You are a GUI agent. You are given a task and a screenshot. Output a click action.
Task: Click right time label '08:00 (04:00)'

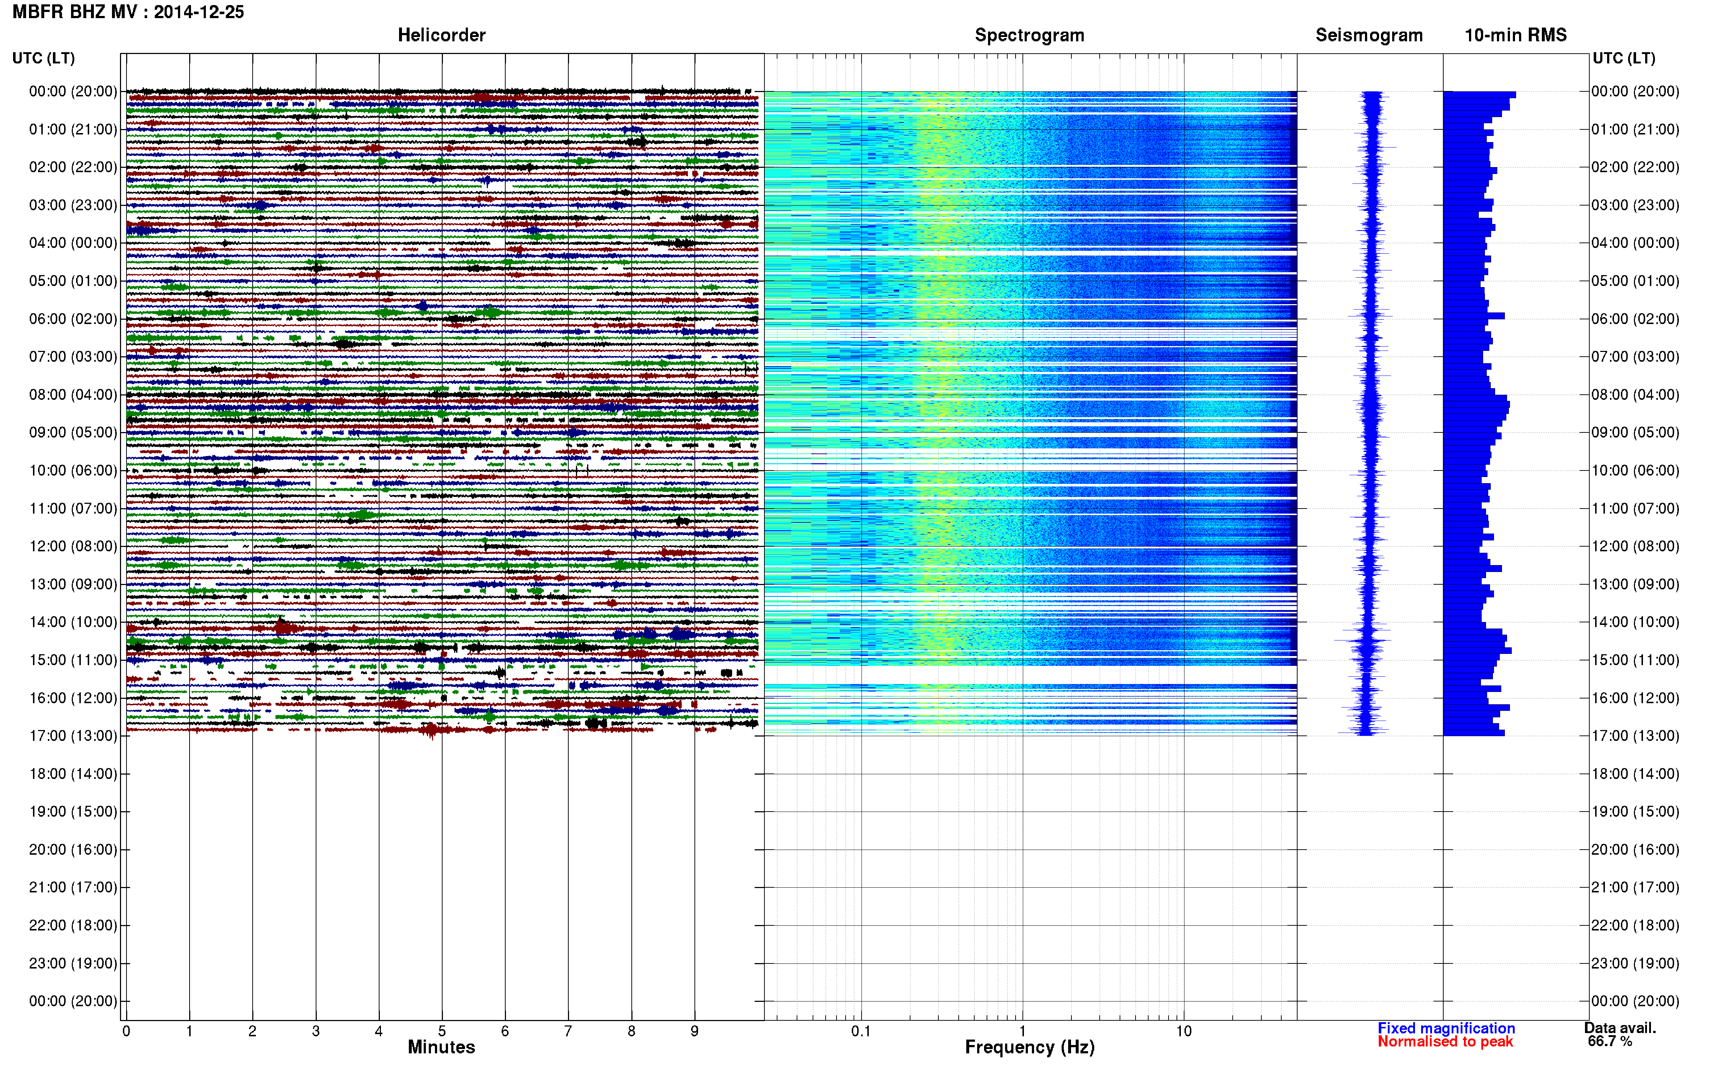[x=1635, y=394]
